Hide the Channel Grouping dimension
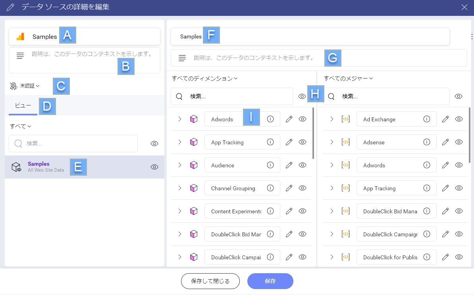 click(303, 188)
